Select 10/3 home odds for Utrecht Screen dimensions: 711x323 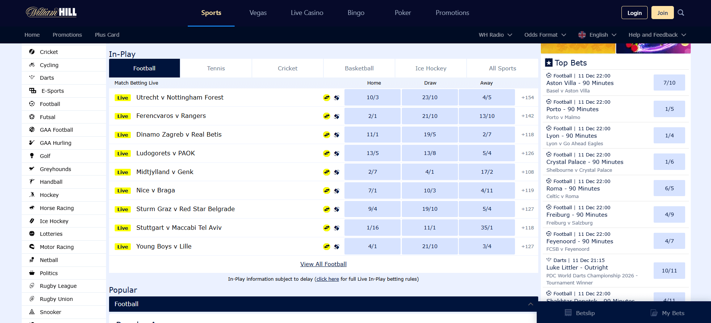(373, 97)
